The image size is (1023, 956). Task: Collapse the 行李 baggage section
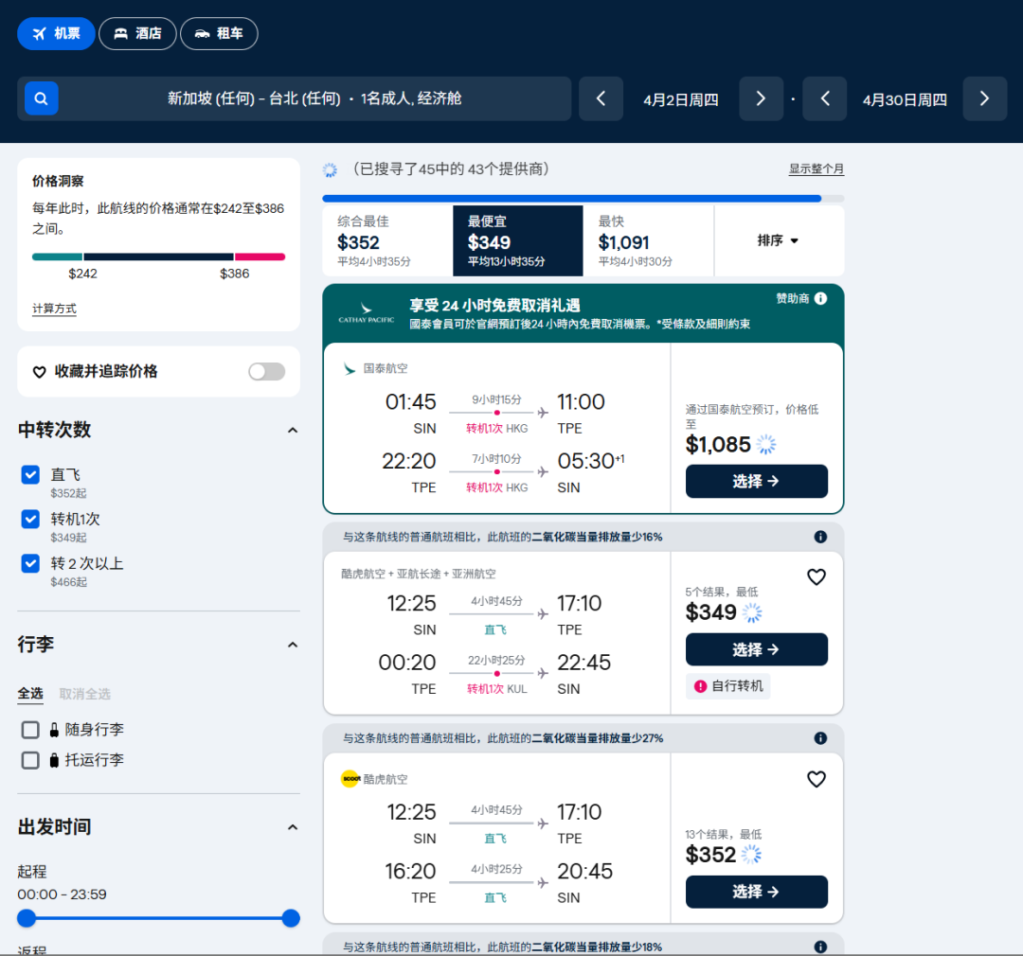coord(293,645)
